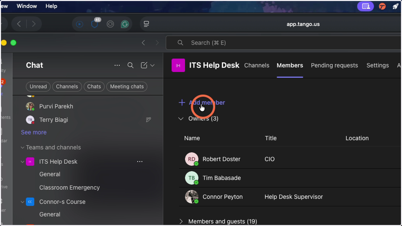Collapse the Owners (3) section
This screenshot has width=402, height=226.
pyautogui.click(x=181, y=119)
